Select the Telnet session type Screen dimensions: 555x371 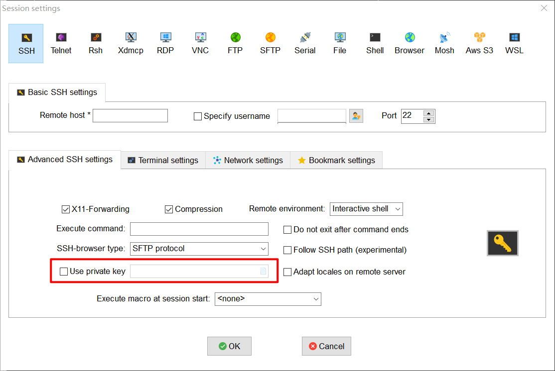click(x=61, y=43)
